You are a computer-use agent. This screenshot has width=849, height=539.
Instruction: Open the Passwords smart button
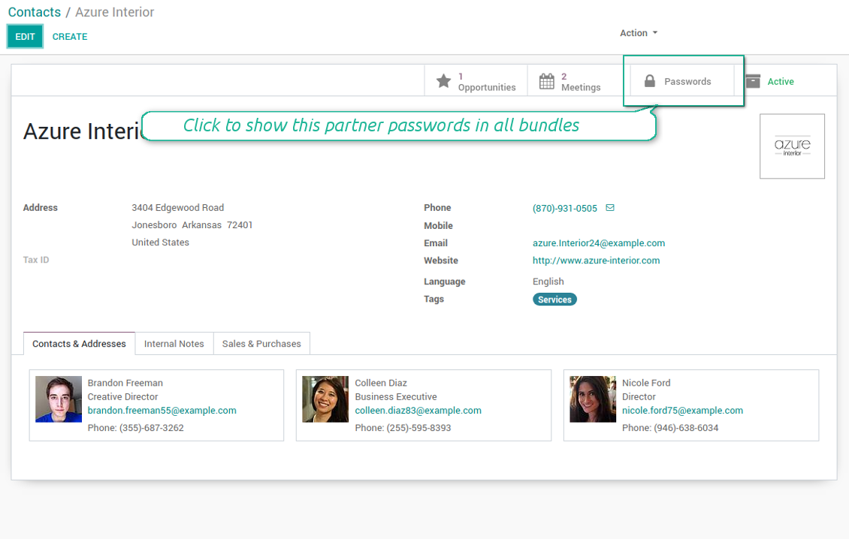tap(683, 81)
